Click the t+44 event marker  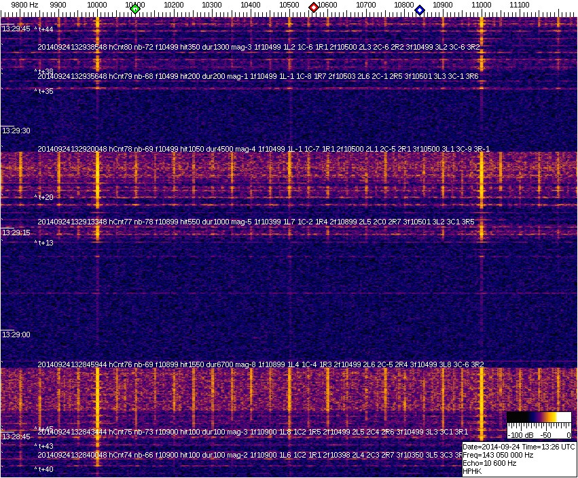[x=45, y=29]
